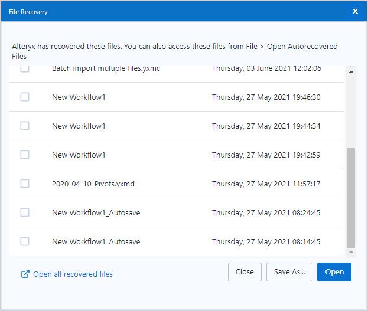
Task: Select checkbox for New Workflow1 at 19:44:34
Action: click(x=25, y=126)
